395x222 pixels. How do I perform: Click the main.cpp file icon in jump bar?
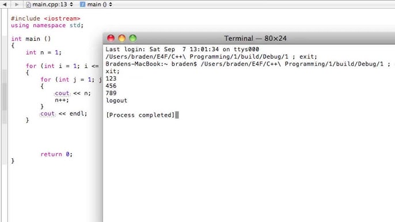28,5
